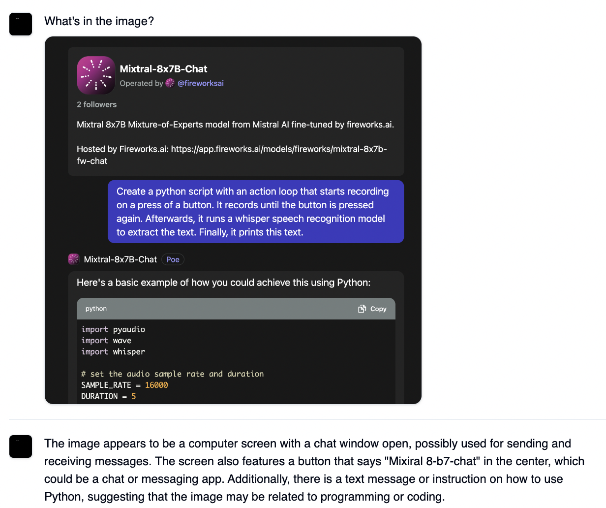Click the "import pyaudio" code line

click(113, 329)
